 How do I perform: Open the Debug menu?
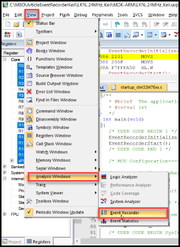[x=80, y=15]
